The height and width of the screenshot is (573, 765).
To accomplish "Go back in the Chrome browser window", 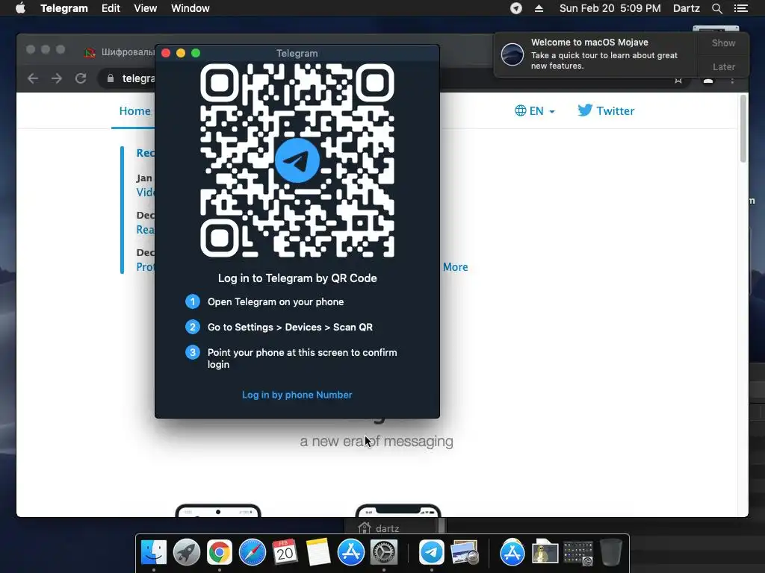I will (x=33, y=78).
